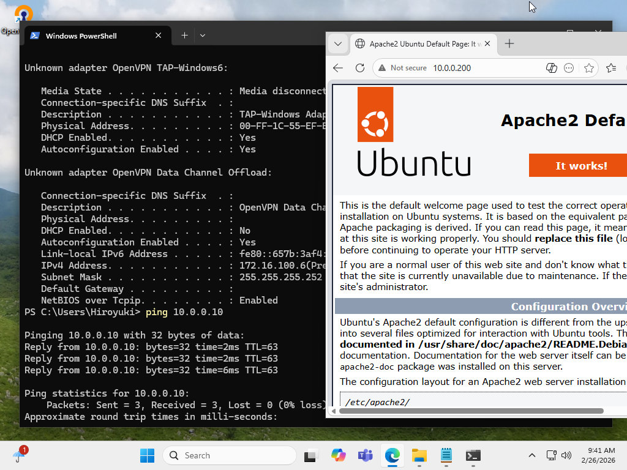Open a new PowerShell tab with the plus button
The height and width of the screenshot is (470, 627).
coord(184,35)
